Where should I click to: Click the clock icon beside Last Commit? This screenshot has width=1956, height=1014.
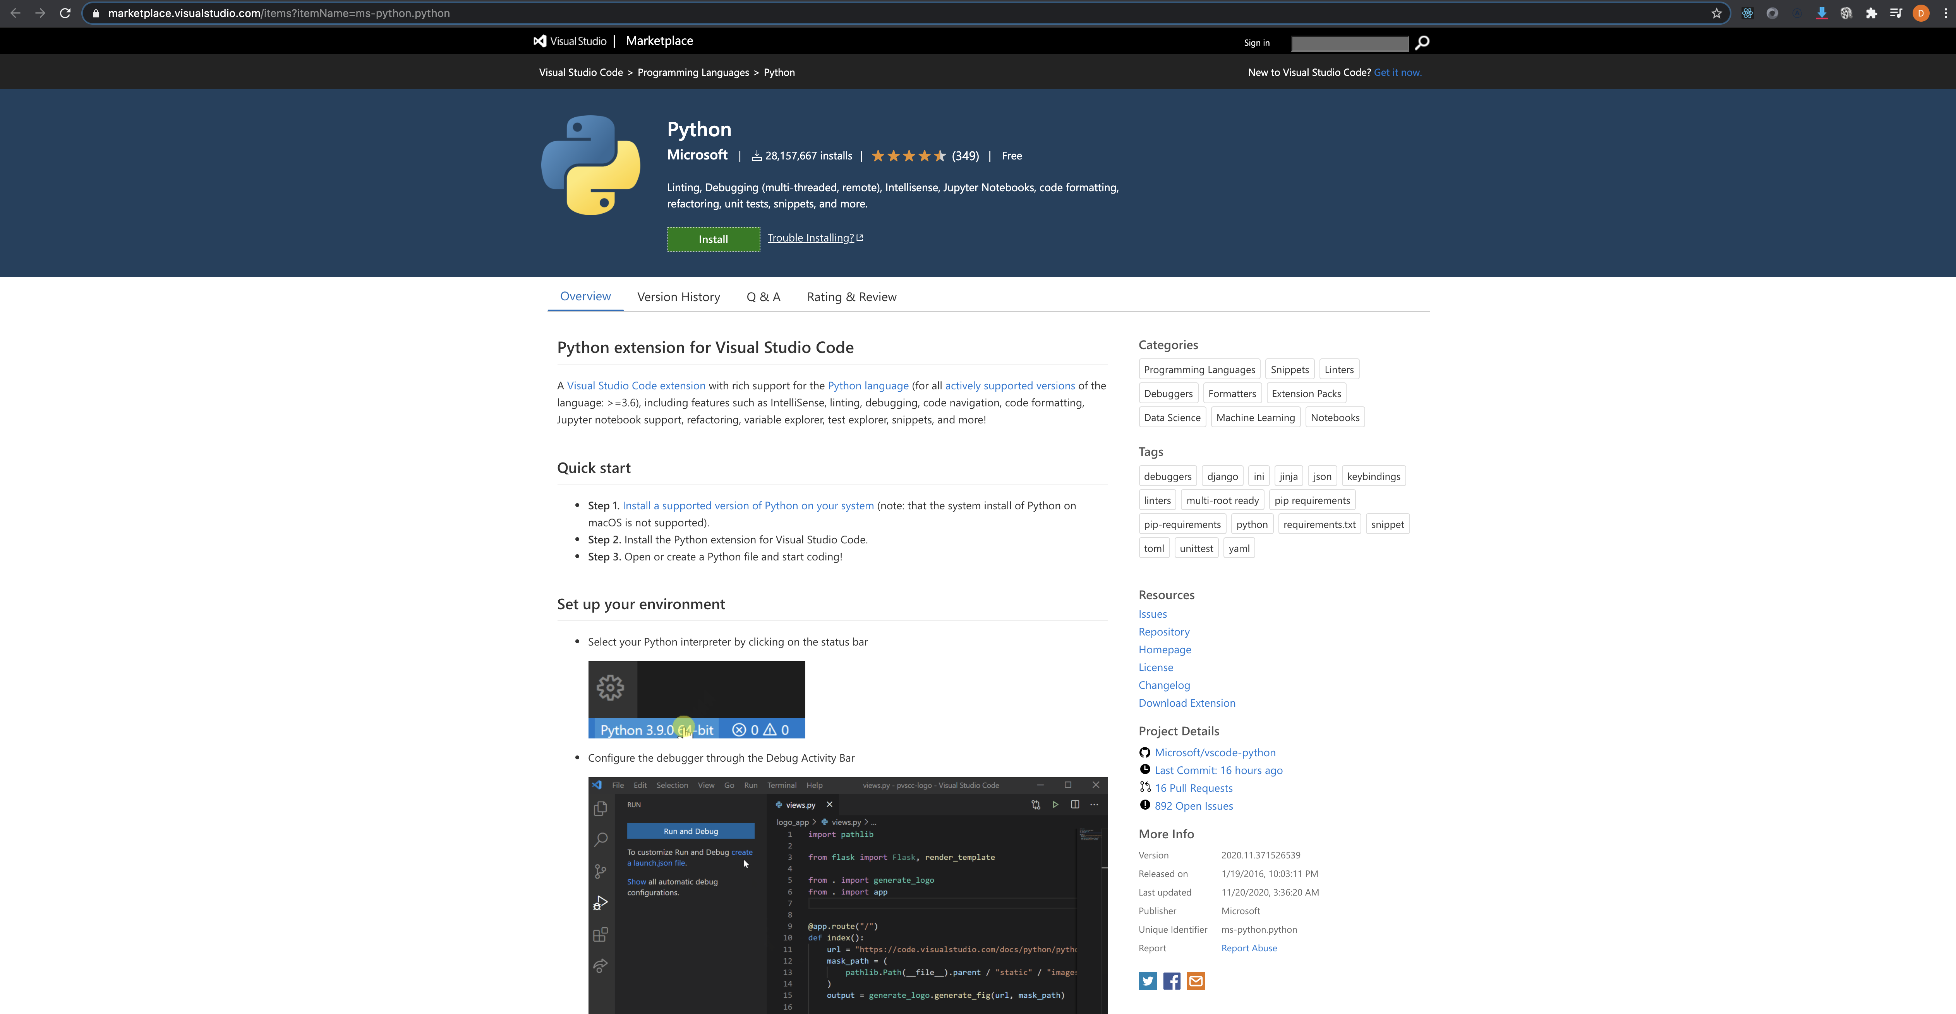click(x=1144, y=770)
